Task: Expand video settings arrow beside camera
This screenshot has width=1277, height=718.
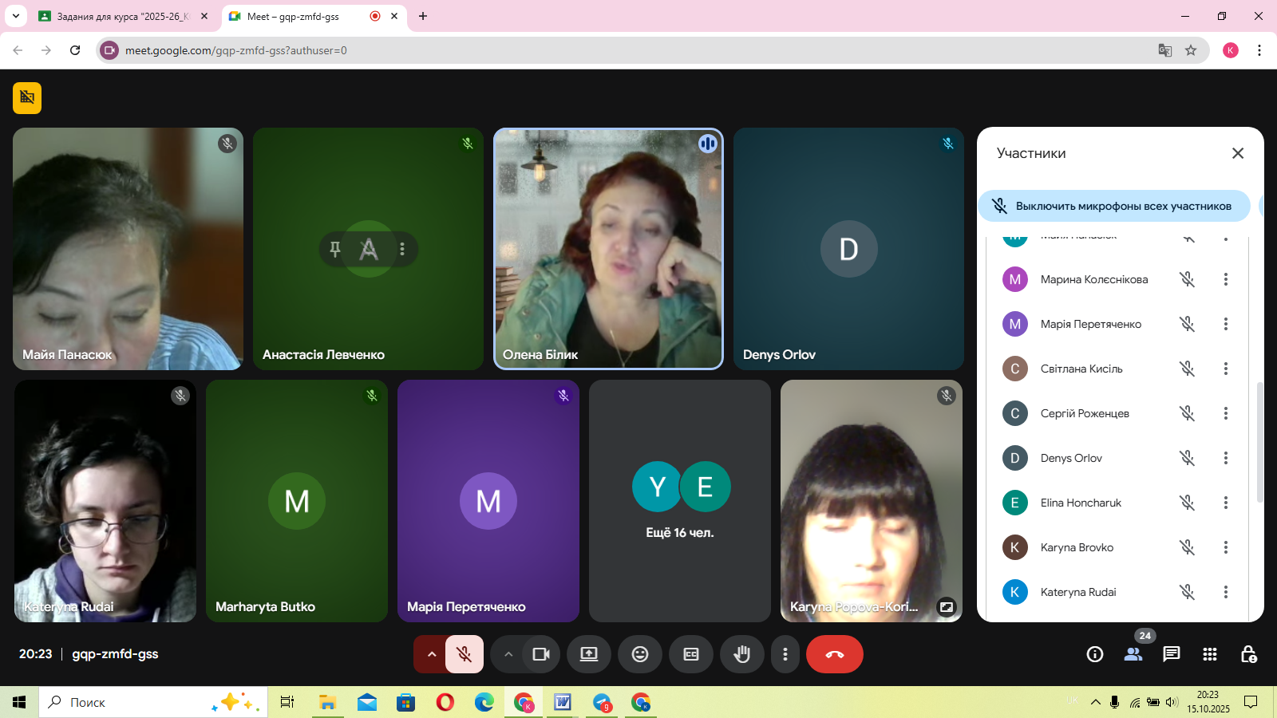Action: 508,654
